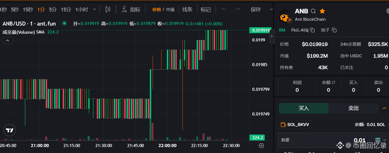The image size is (389, 153).
Task: Open chart time axis settings gear
Action: click(x=262, y=146)
